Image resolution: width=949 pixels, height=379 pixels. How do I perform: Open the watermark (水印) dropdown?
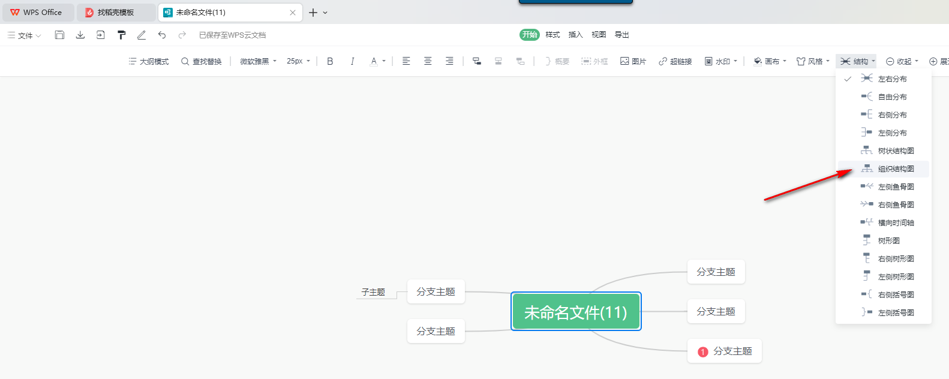click(721, 61)
